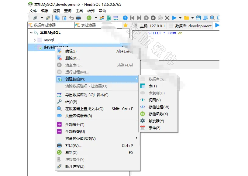Open dropdown arrow beside folder icon
248x176 pixels.
pos(192,18)
